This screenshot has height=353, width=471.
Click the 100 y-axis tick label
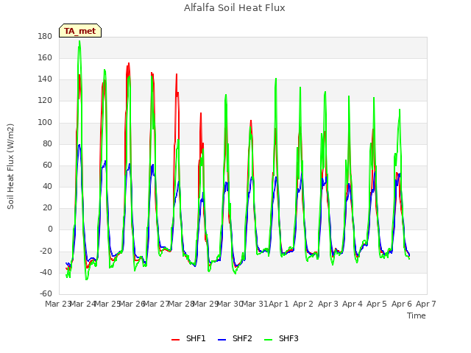coord(45,122)
